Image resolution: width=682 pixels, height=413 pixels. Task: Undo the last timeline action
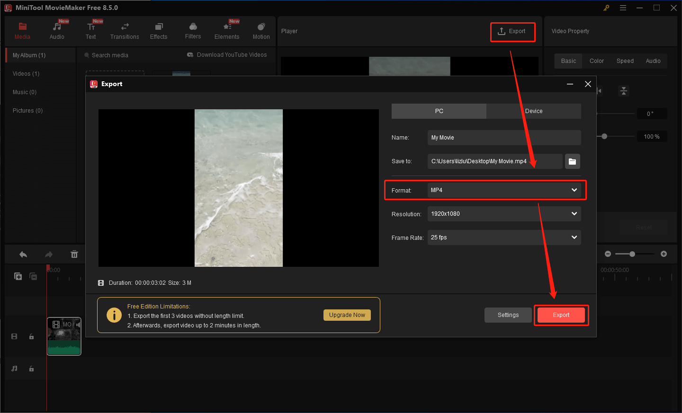pyautogui.click(x=23, y=254)
